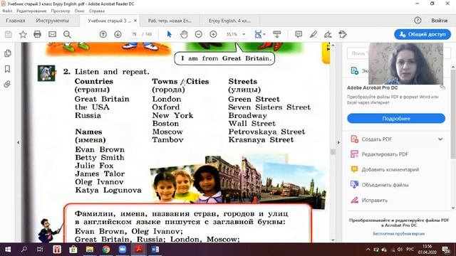The height and width of the screenshot is (256, 456).
Task: Open File Explorer from the taskbar
Action: (x=90, y=250)
